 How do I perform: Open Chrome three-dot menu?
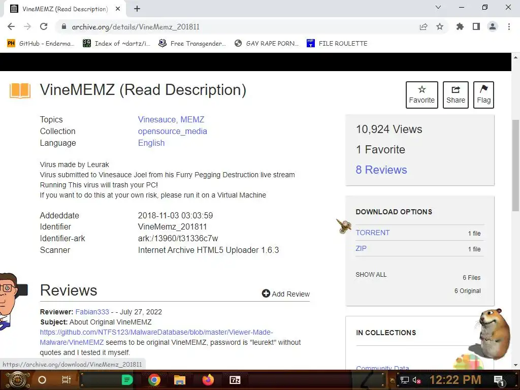pos(509,26)
